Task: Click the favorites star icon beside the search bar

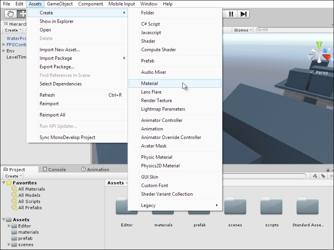Action: [x=331, y=176]
